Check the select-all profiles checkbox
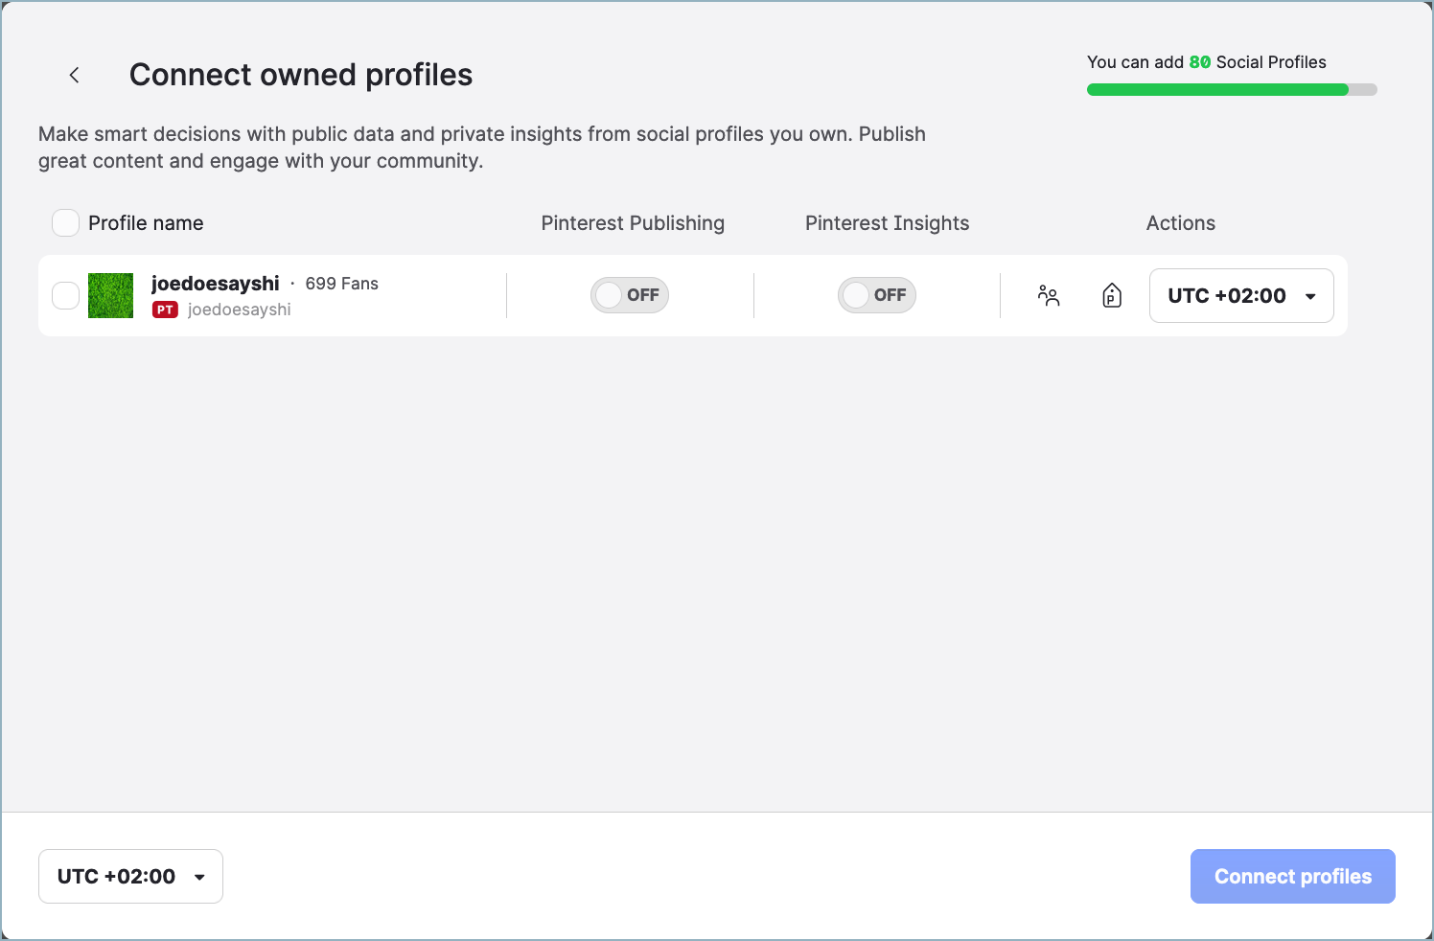Image resolution: width=1434 pixels, height=941 pixels. [64, 222]
